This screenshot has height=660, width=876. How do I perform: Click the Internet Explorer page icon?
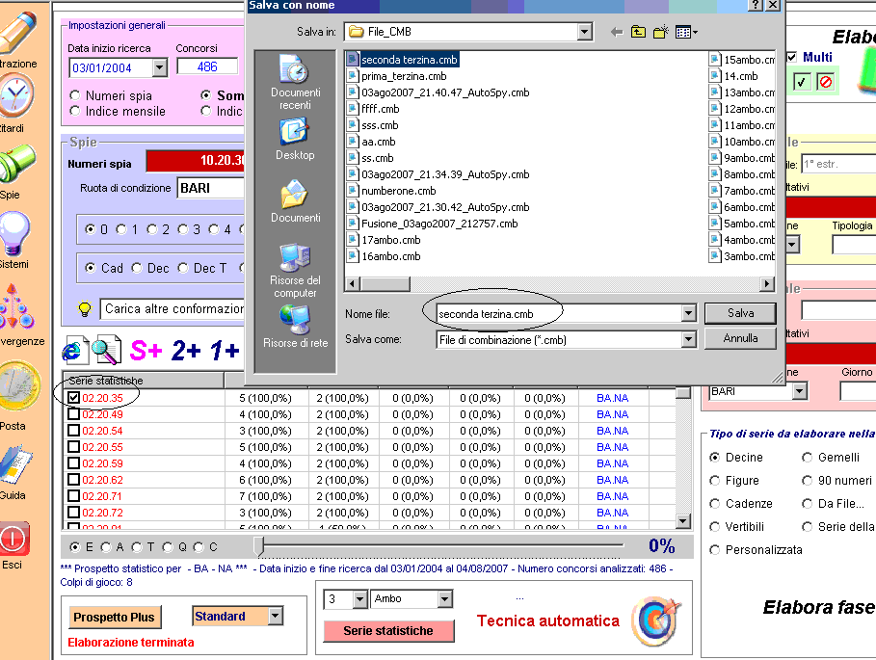pos(75,350)
